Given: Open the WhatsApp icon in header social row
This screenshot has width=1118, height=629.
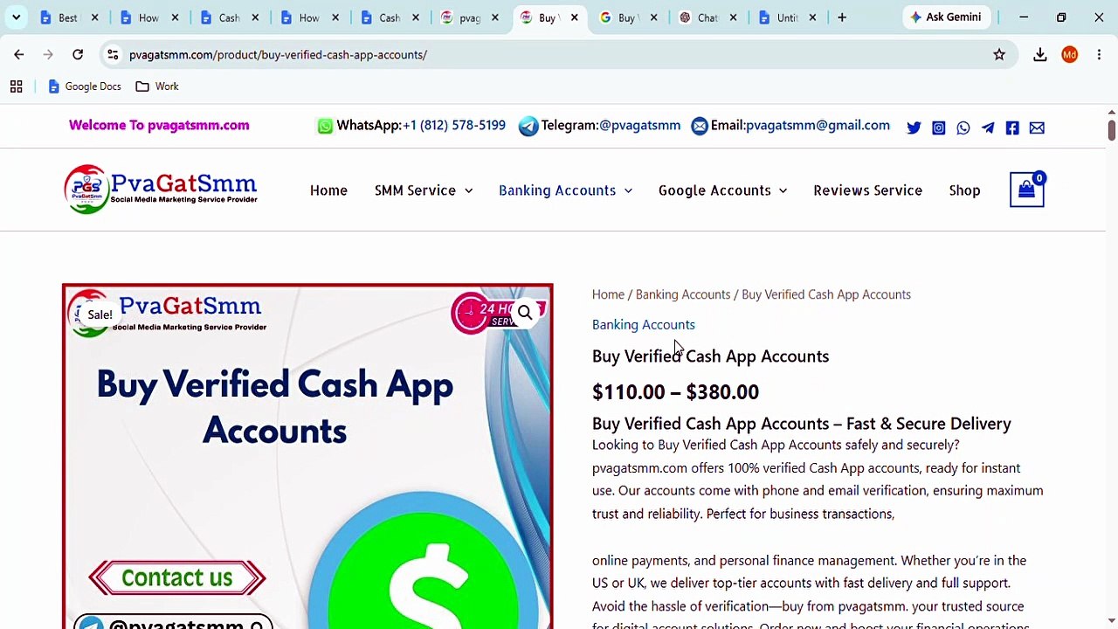Looking at the screenshot, I should pyautogui.click(x=963, y=128).
